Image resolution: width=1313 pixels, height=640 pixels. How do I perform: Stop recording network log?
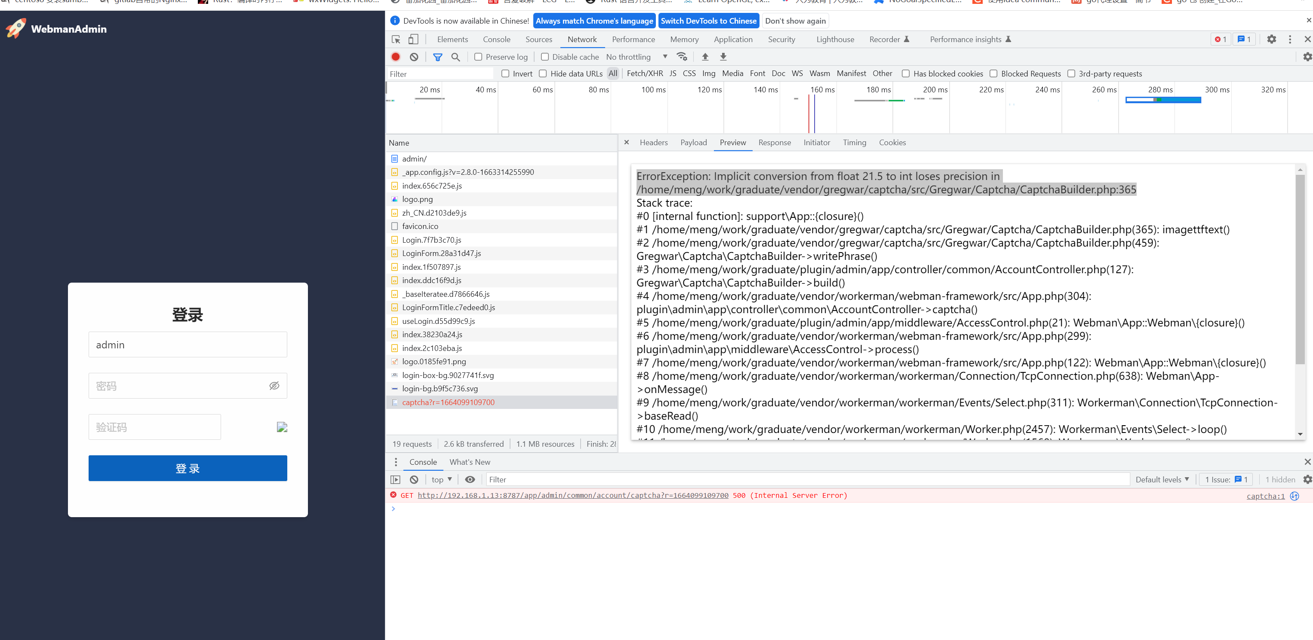pyautogui.click(x=396, y=57)
